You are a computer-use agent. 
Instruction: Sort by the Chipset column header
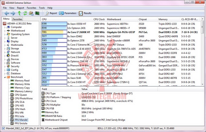[x=147, y=19]
